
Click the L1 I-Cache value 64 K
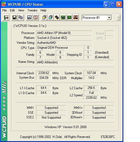44,88
